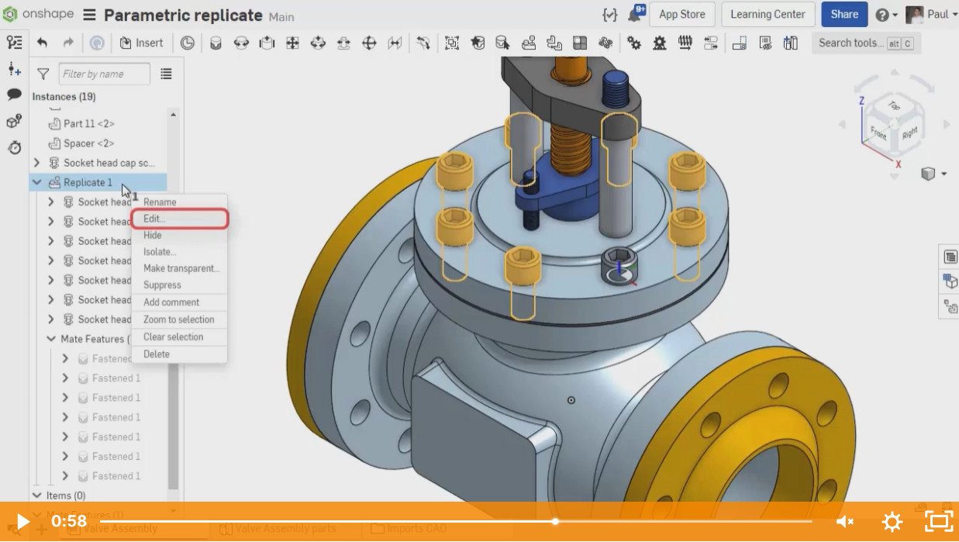The width and height of the screenshot is (959, 542).
Task: Collapse the Replicate 1 tree node
Action: pyautogui.click(x=36, y=182)
